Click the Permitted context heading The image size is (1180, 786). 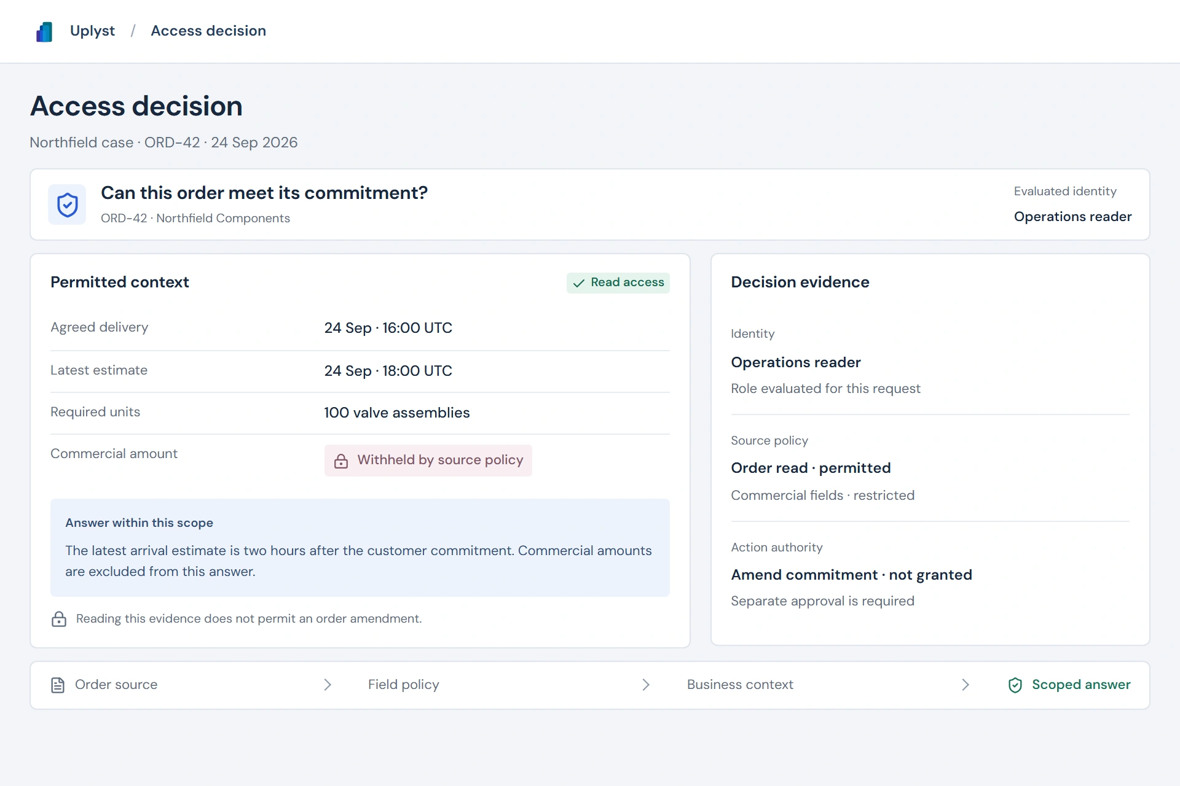pyautogui.click(x=120, y=282)
